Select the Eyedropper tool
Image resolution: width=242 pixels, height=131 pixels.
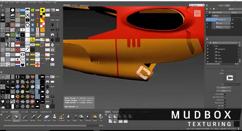[25, 118]
